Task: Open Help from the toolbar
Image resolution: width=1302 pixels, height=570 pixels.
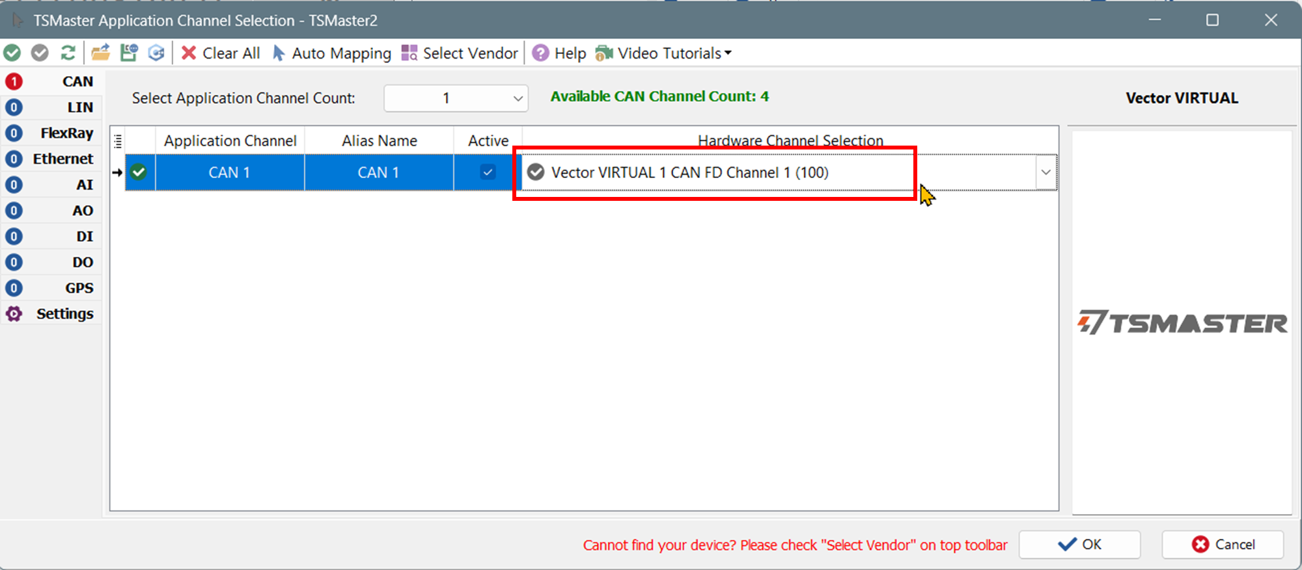Action: 560,53
